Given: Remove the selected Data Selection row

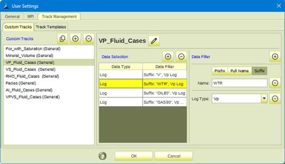Looking at the screenshot, I should coord(181,57).
